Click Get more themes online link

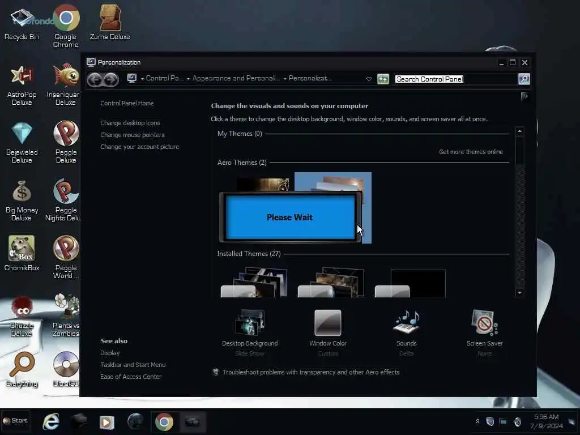pyautogui.click(x=471, y=152)
